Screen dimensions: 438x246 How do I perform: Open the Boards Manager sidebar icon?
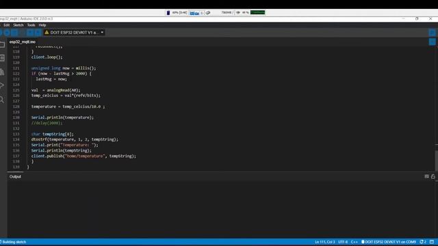pyautogui.click(x=2, y=58)
